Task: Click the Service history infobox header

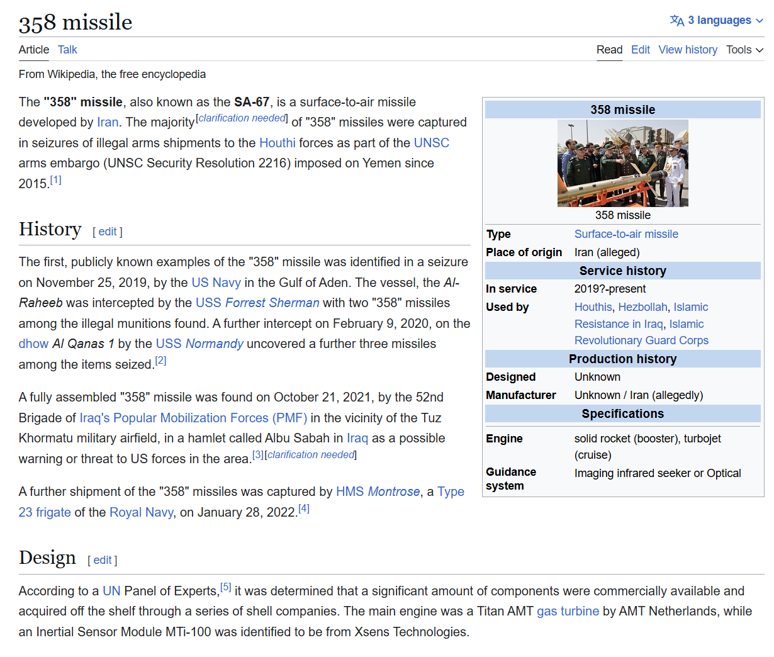Action: [x=623, y=271]
